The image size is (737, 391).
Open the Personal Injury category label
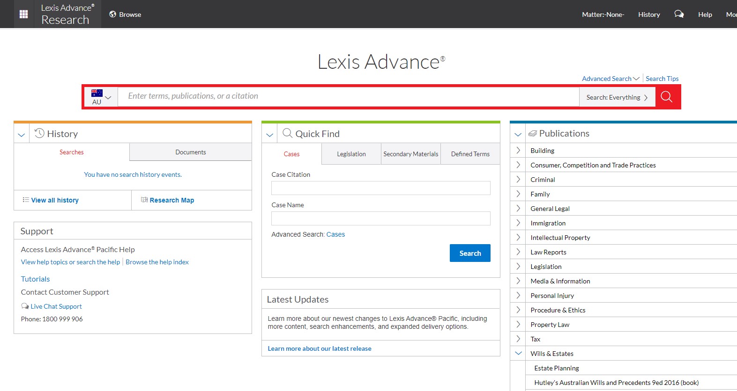[x=552, y=296]
